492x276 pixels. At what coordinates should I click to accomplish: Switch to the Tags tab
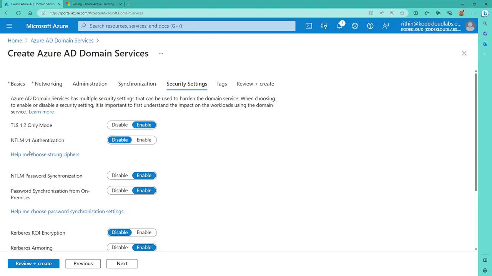click(222, 84)
